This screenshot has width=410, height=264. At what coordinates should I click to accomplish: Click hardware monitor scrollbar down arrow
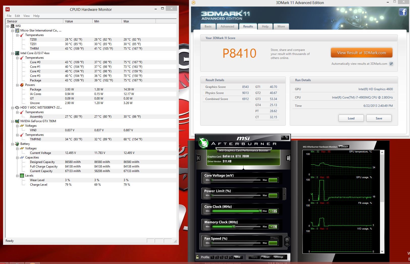pyautogui.click(x=382, y=251)
